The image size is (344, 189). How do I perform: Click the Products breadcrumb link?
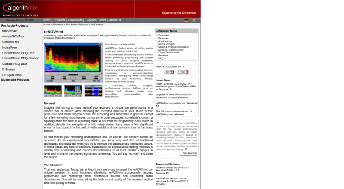coord(58,24)
